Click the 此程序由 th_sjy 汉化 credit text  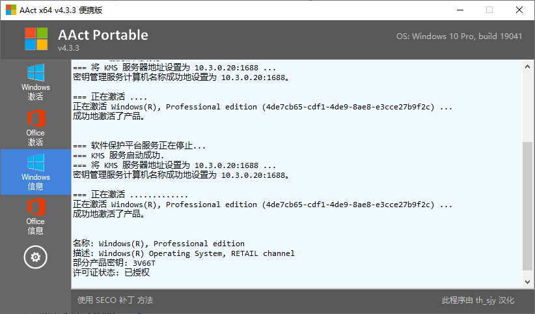[x=478, y=300]
